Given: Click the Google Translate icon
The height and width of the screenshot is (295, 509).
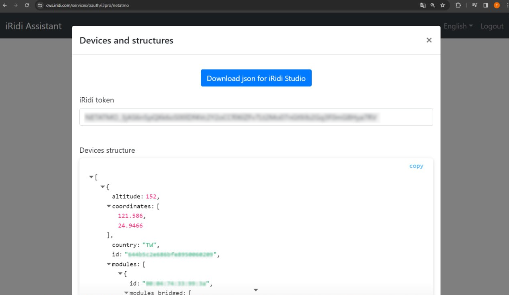Looking at the screenshot, I should [423, 5].
